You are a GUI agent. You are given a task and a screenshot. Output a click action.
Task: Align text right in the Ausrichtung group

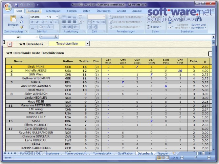pos(75,22)
